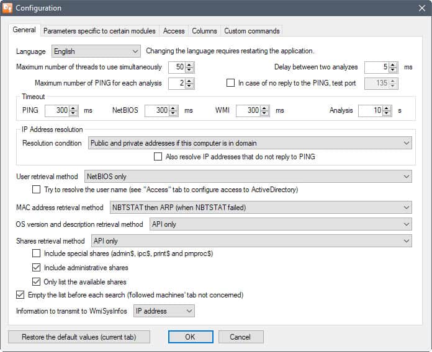Enable Try to resolve the user name

point(37,190)
